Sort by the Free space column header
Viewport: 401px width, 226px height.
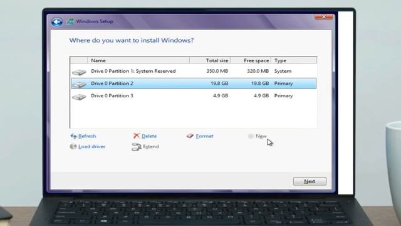(x=251, y=60)
